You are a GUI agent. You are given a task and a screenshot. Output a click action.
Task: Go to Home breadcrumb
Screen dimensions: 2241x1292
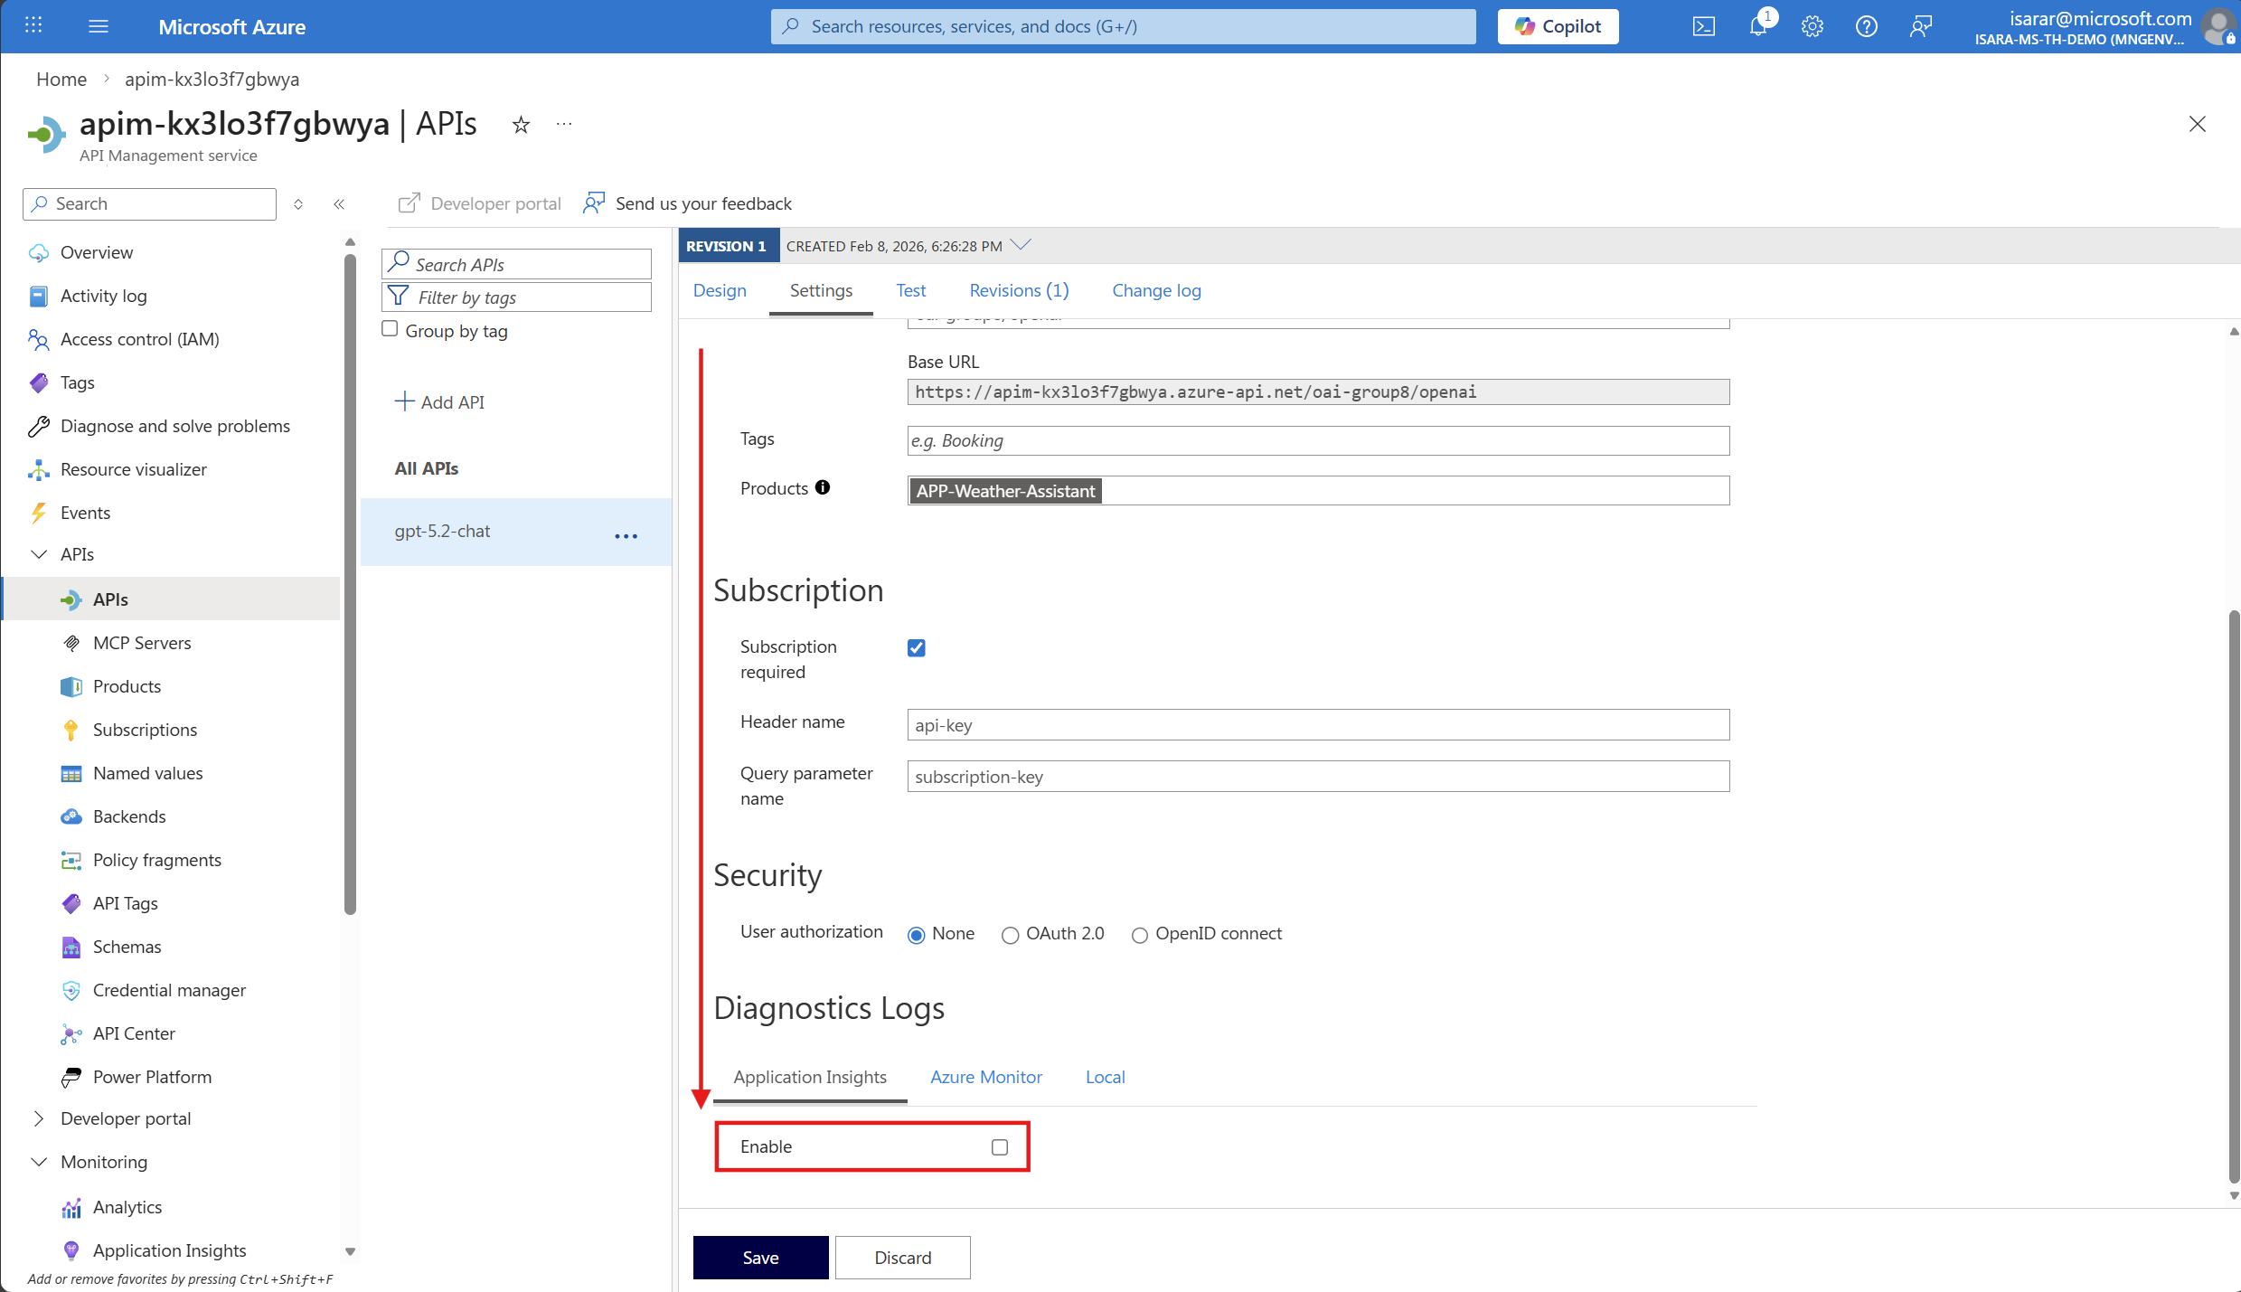[61, 79]
